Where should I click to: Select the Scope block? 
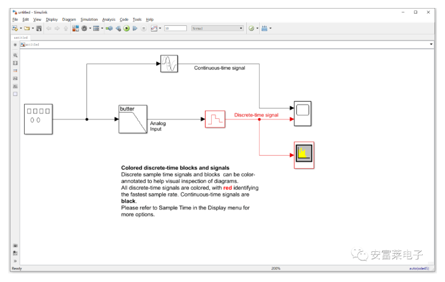[302, 113]
